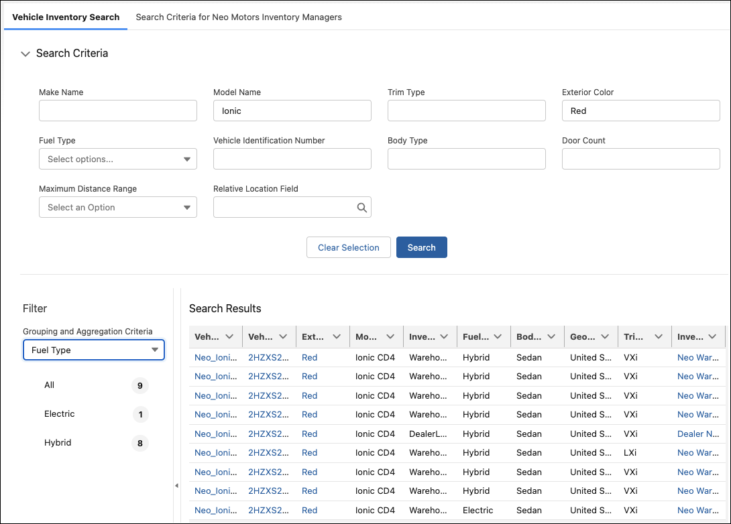Open the 2HZXS2... link in the first row
731x524 pixels.
pyautogui.click(x=268, y=358)
